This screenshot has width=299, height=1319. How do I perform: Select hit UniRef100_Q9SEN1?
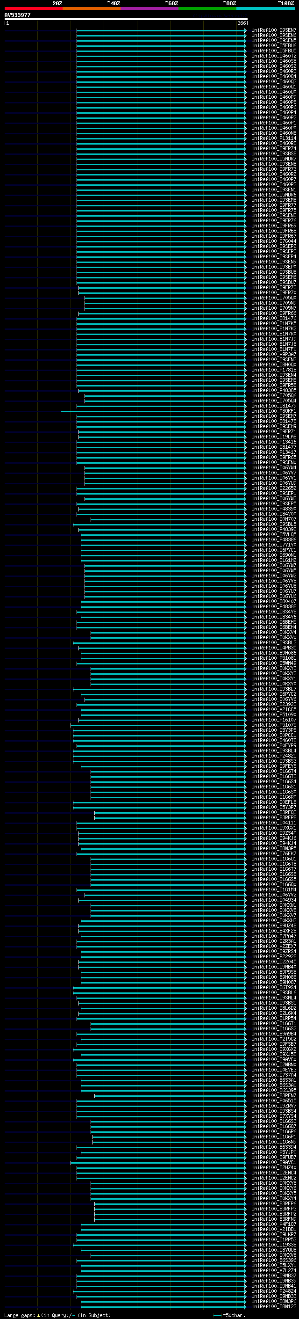click(274, 190)
